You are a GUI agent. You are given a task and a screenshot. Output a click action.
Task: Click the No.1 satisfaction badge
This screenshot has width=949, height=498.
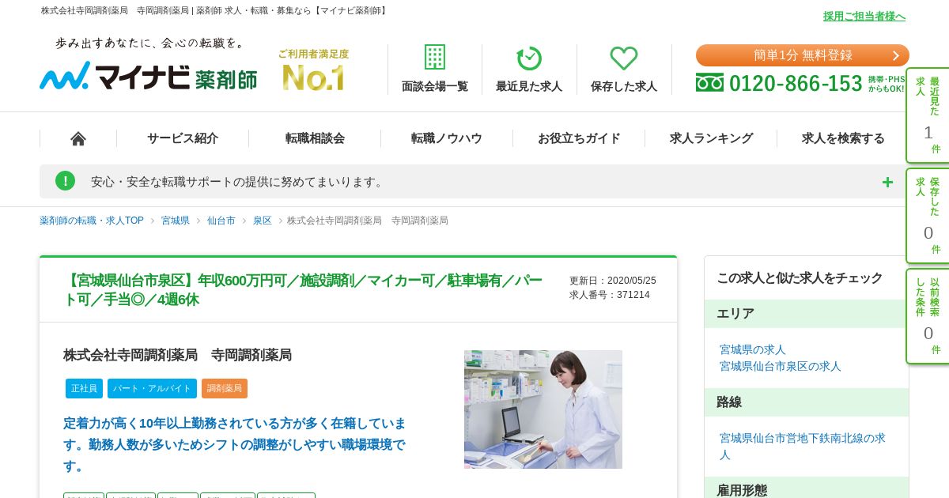tap(313, 70)
